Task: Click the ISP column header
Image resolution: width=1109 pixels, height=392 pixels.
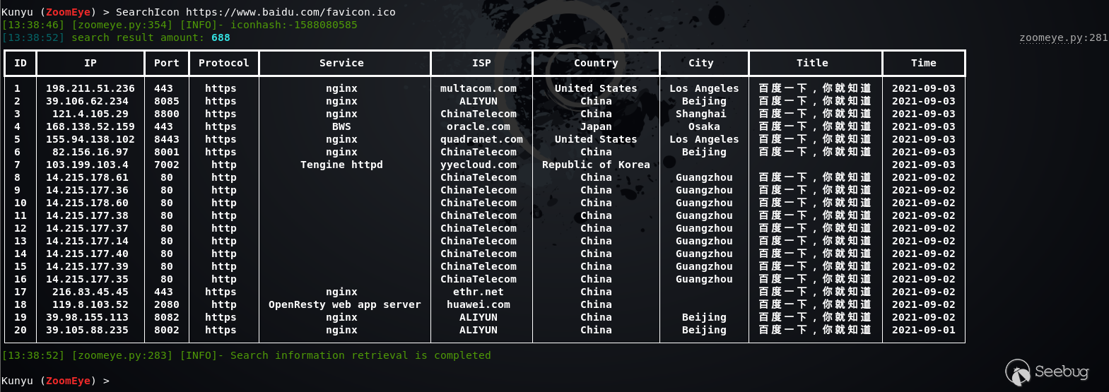Action: click(x=481, y=63)
